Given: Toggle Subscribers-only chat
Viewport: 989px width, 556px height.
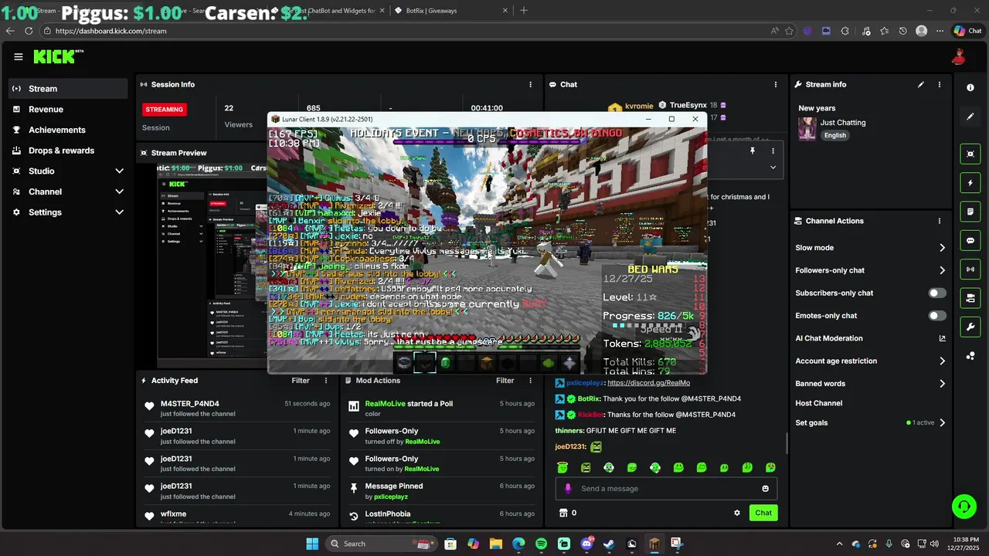Looking at the screenshot, I should (x=936, y=293).
